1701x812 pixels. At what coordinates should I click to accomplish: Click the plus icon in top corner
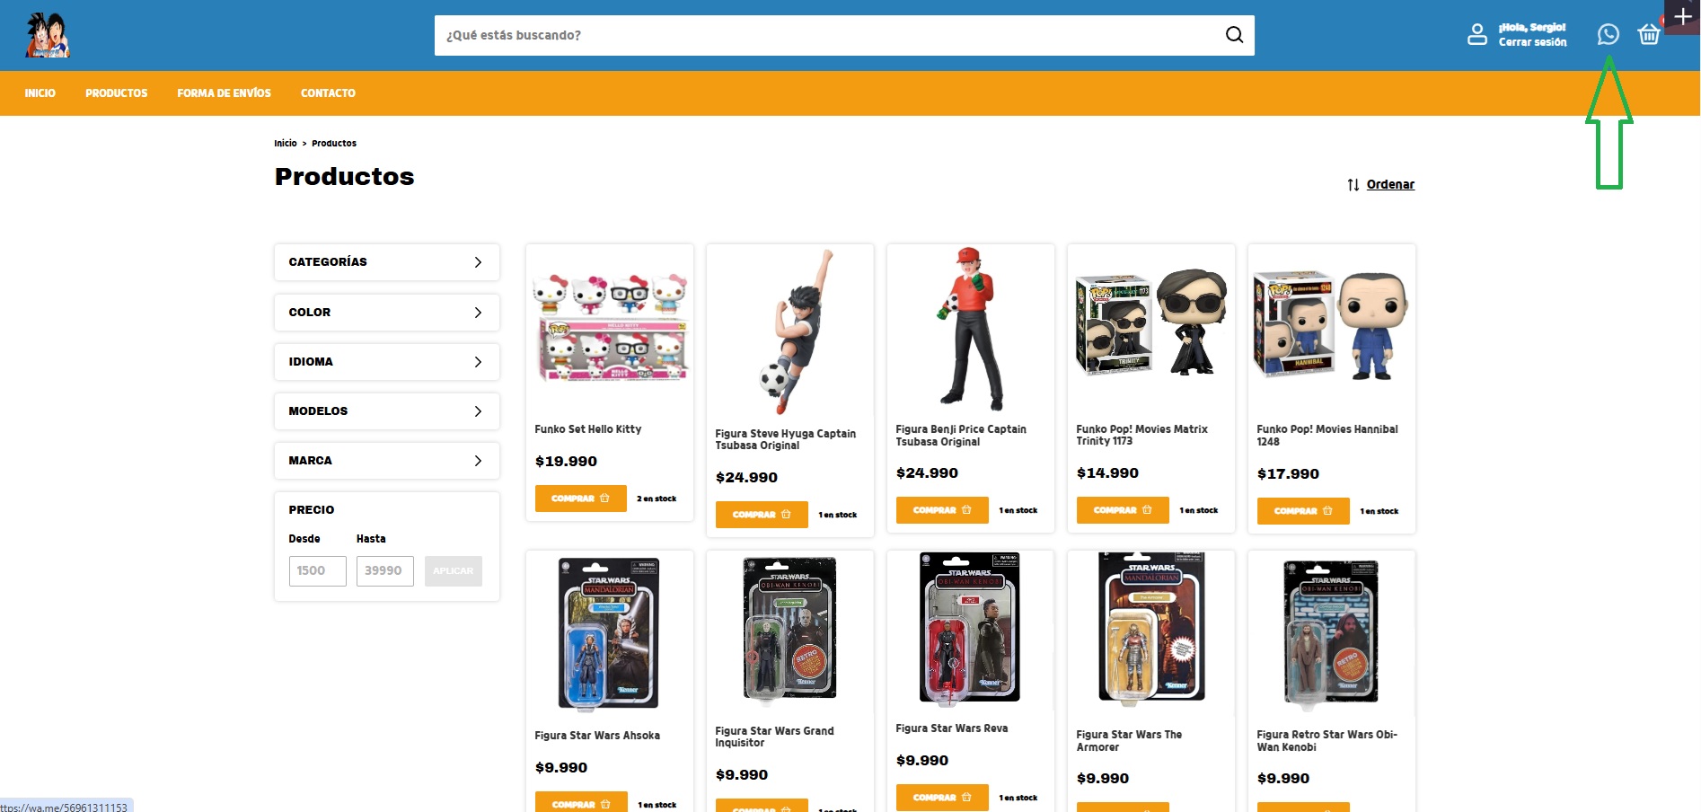pos(1682,16)
